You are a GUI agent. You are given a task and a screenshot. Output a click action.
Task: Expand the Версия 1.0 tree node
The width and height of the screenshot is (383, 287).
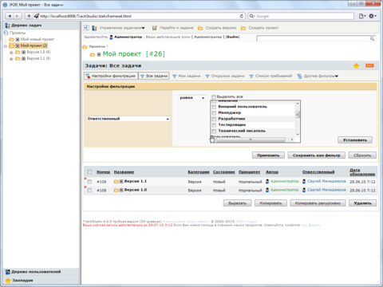(x=11, y=53)
